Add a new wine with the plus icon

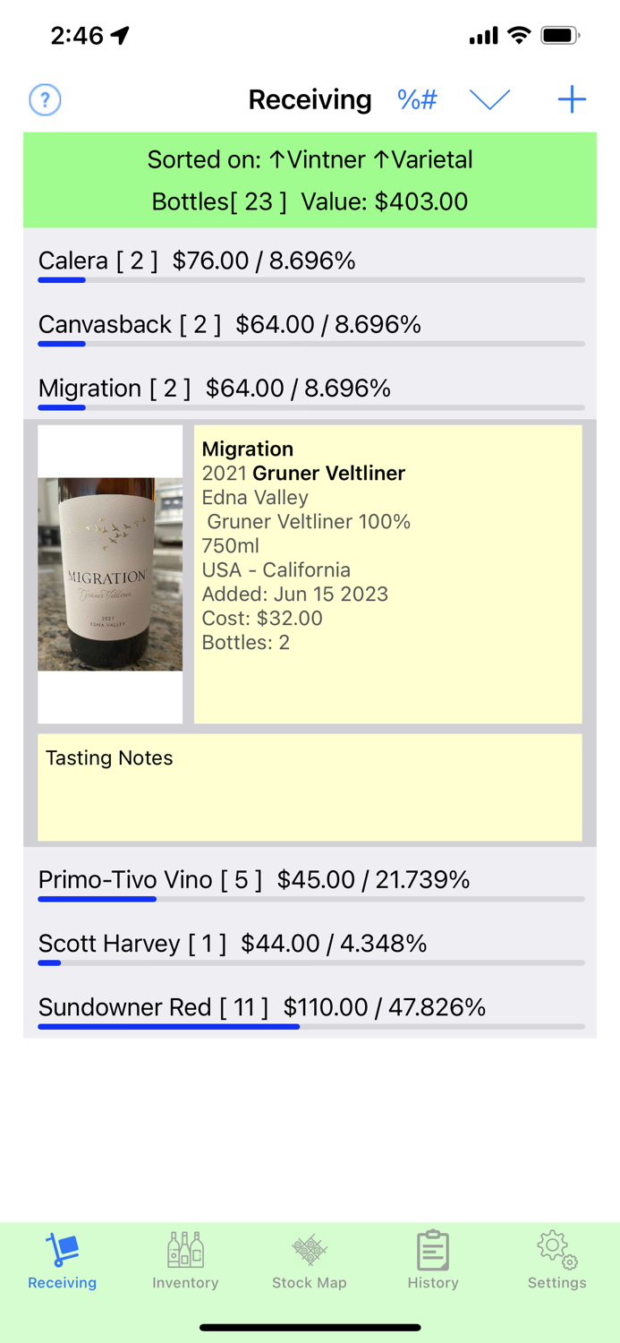tap(572, 99)
